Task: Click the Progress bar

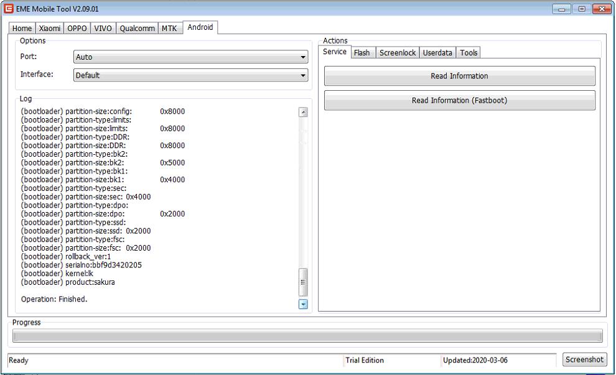Action: tap(307, 336)
